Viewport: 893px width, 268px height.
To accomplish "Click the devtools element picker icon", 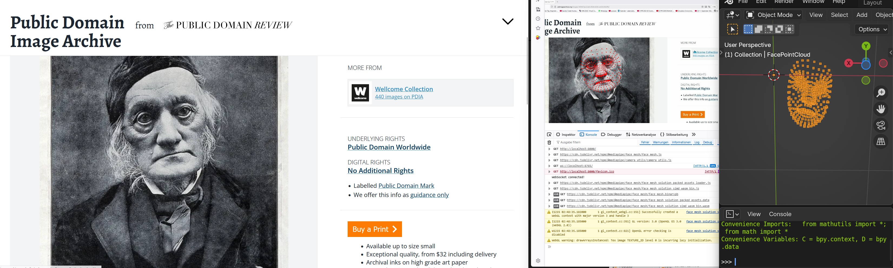I will (x=549, y=134).
